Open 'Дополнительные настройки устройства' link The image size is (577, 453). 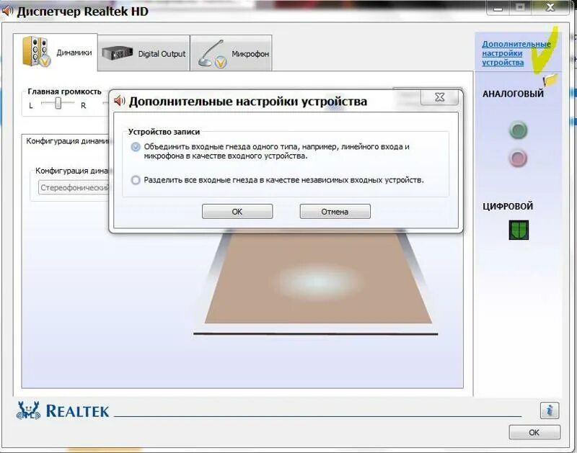(x=516, y=53)
